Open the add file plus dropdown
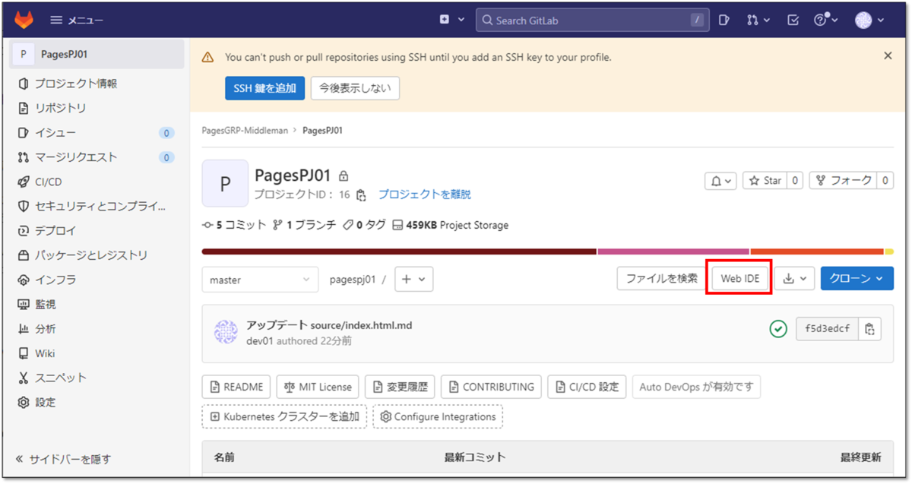The width and height of the screenshot is (912, 484). click(x=414, y=280)
